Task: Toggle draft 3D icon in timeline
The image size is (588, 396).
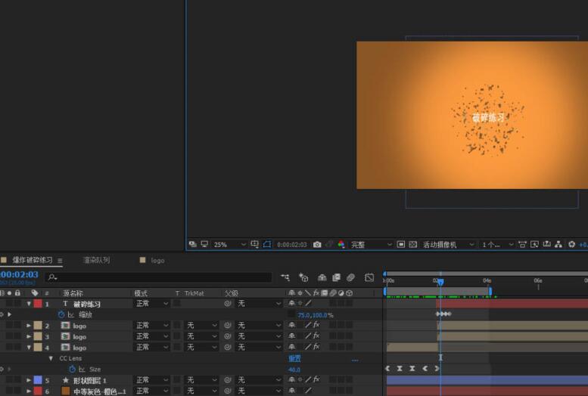Action: 303,277
